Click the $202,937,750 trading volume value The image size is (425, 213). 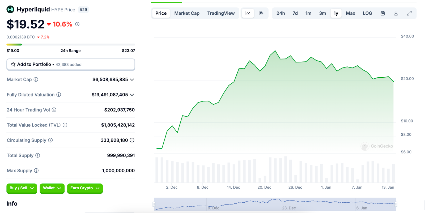click(120, 110)
